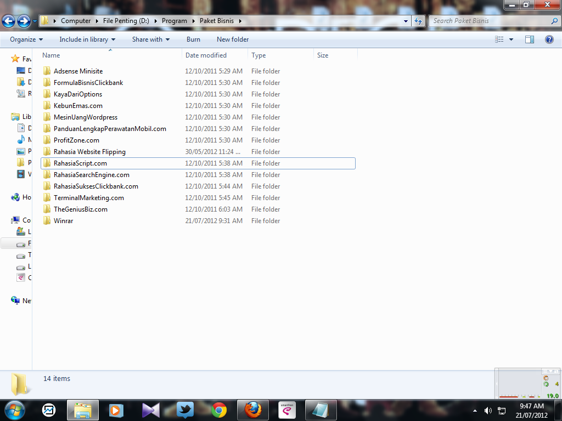
Task: Open the media player taskbar icon
Action: 116,410
